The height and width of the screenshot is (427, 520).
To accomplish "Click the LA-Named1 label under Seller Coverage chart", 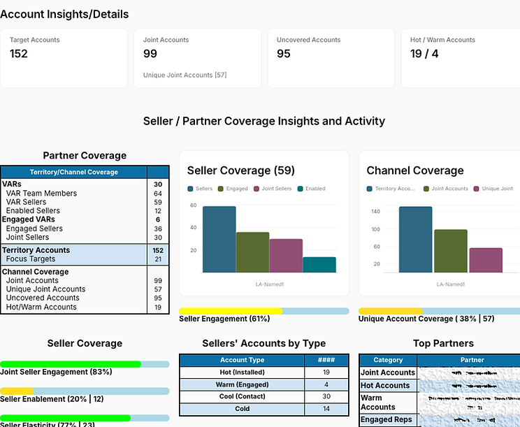I will point(270,284).
